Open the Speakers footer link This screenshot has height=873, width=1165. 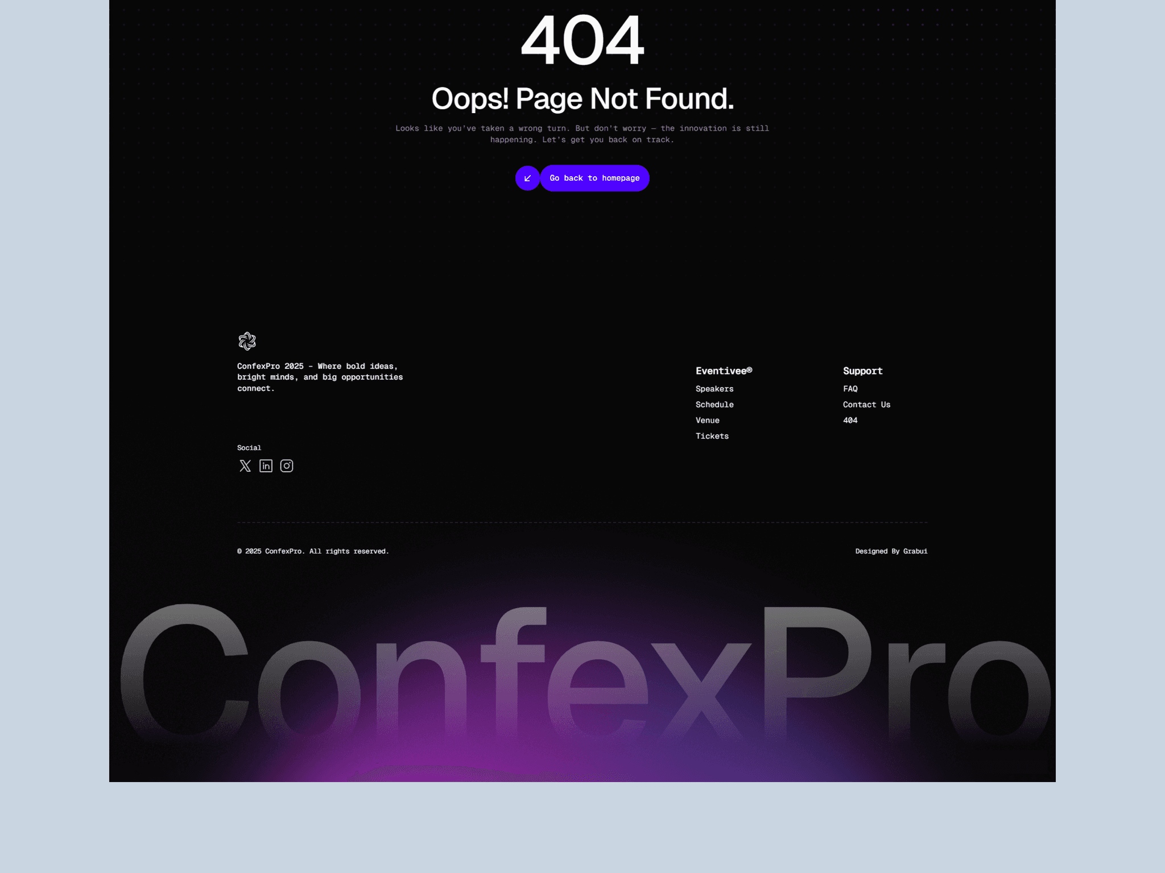coord(714,389)
